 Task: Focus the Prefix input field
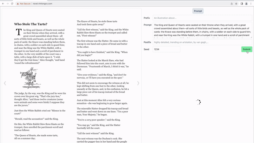click(x=202, y=18)
